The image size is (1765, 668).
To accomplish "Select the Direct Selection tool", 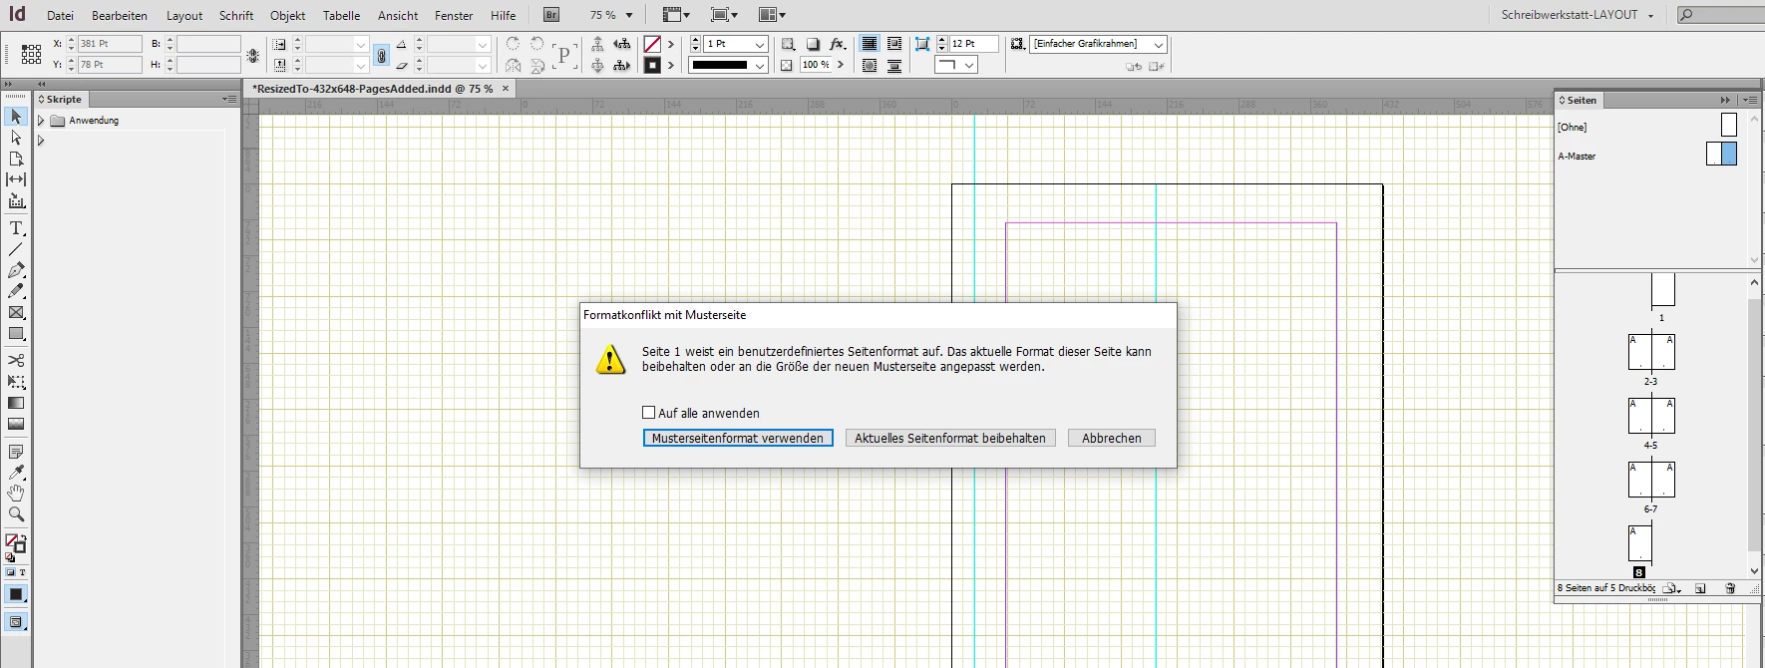I will click(x=16, y=138).
